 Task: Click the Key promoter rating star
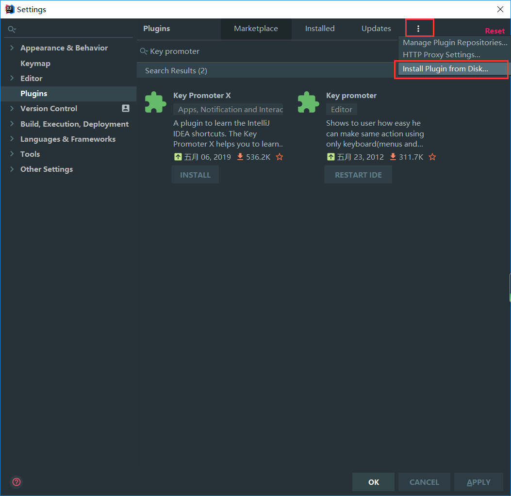[x=432, y=157]
